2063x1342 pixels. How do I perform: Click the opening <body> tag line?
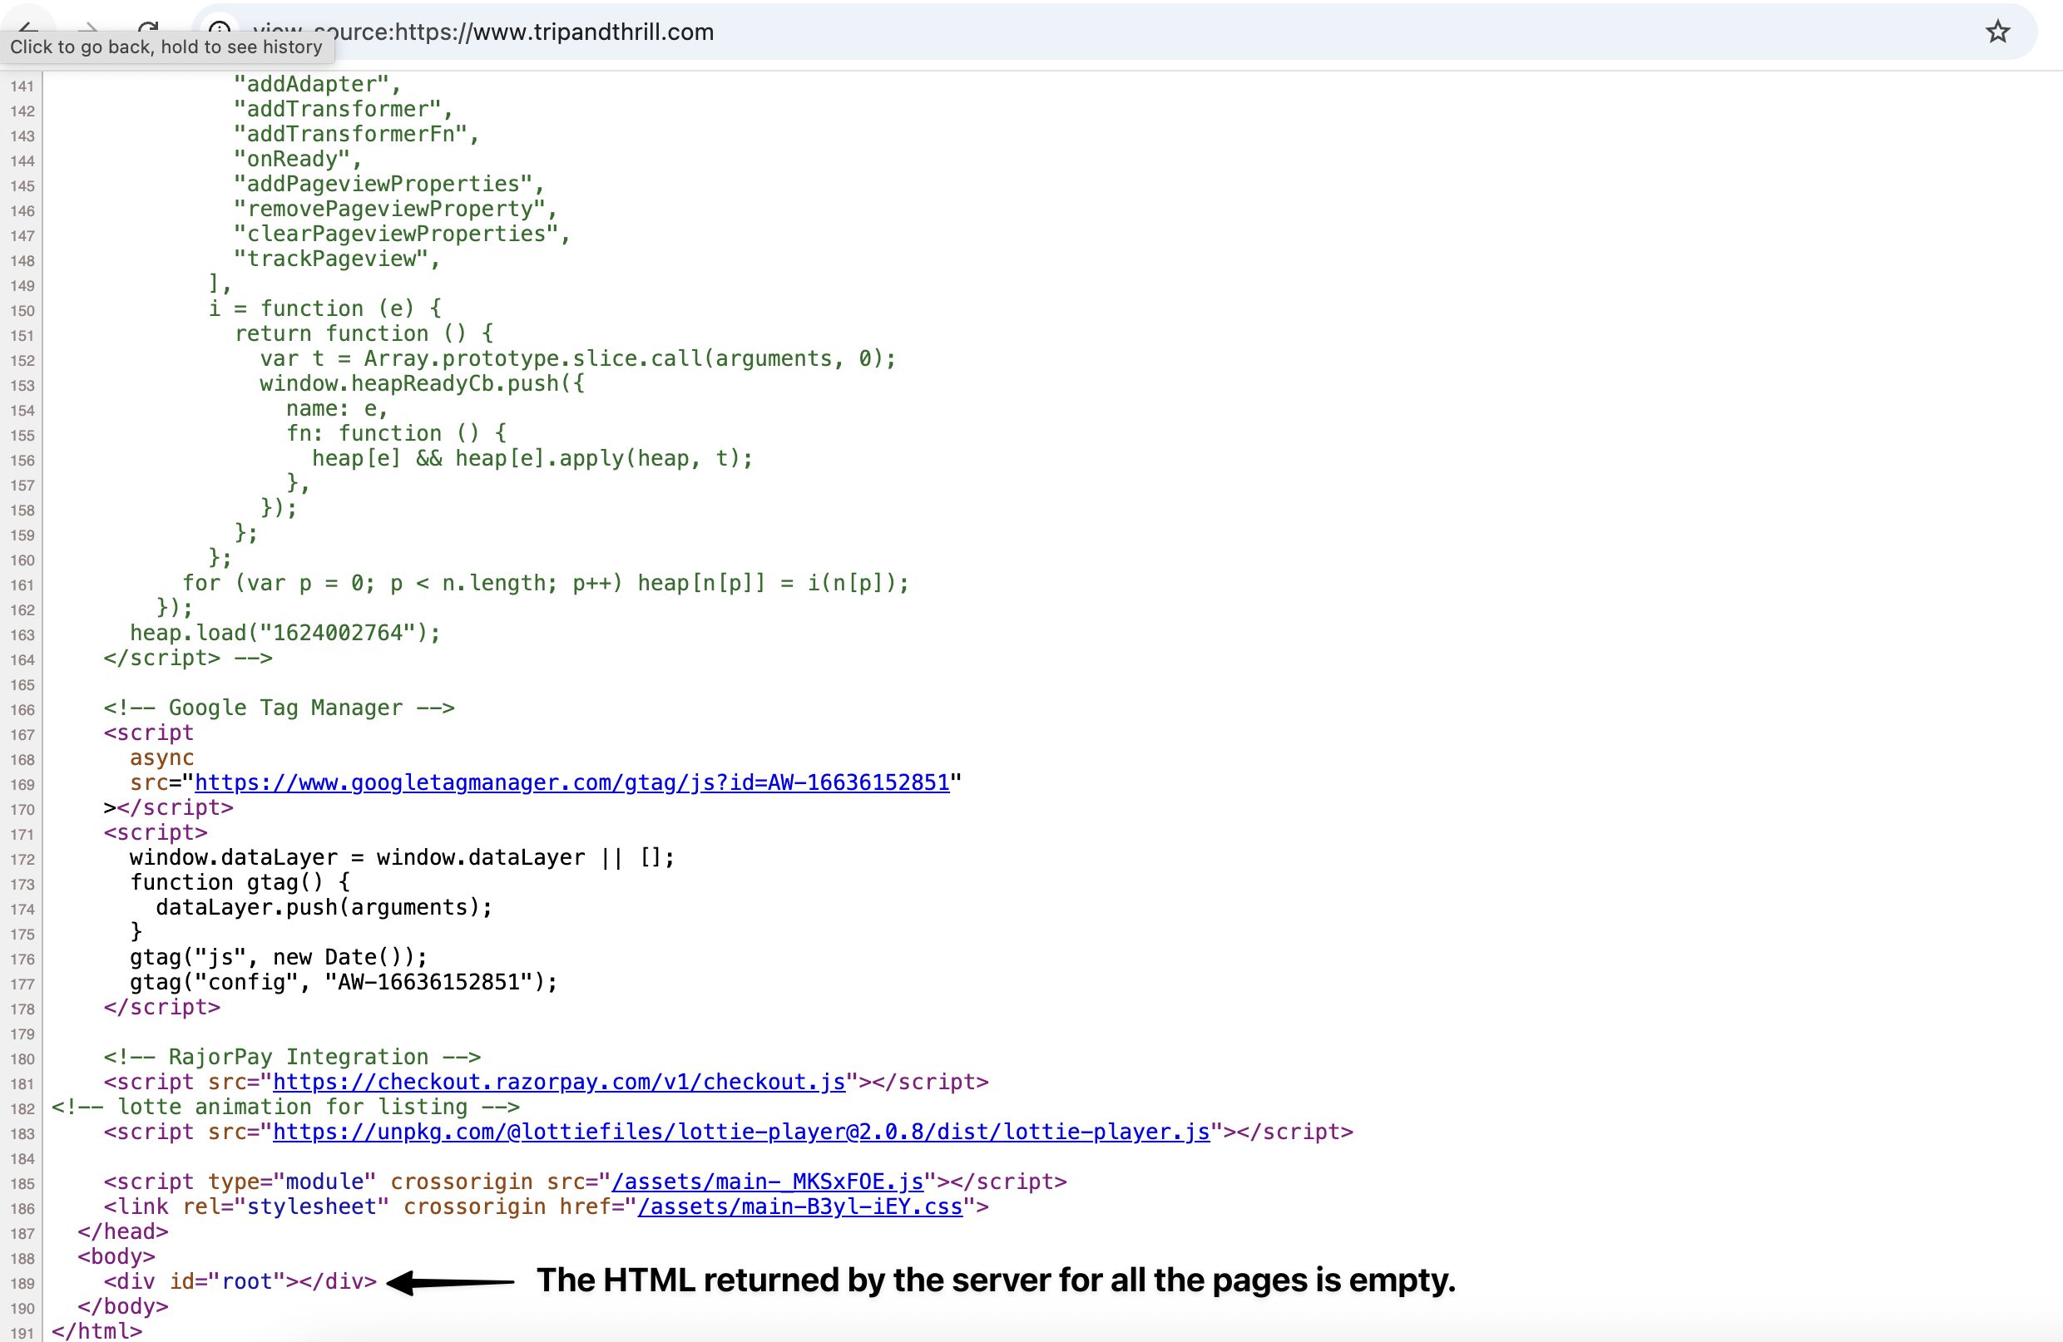click(116, 1257)
